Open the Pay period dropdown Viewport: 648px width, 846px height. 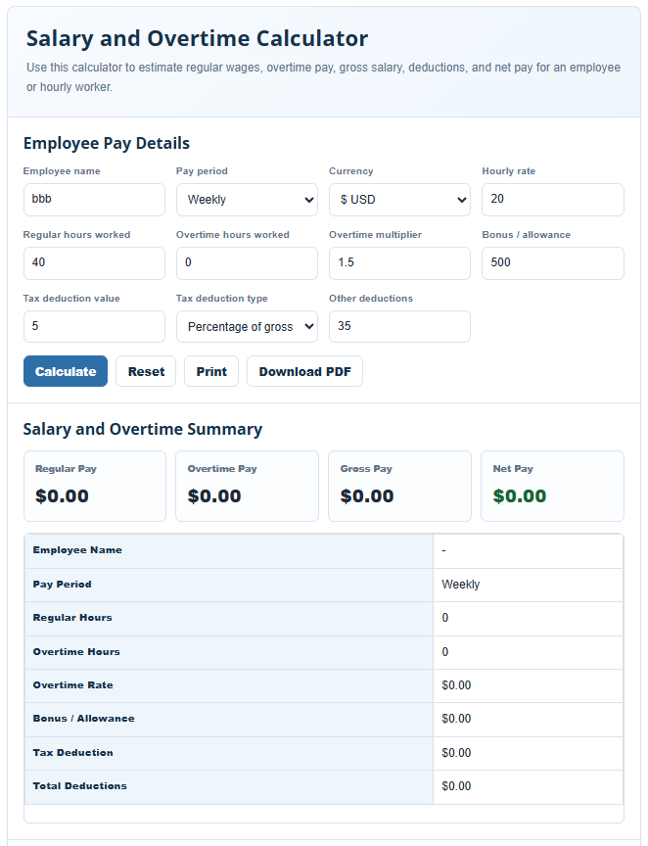coord(247,200)
